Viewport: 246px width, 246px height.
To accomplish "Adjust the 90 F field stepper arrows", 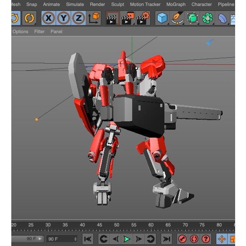I will point(75,239).
